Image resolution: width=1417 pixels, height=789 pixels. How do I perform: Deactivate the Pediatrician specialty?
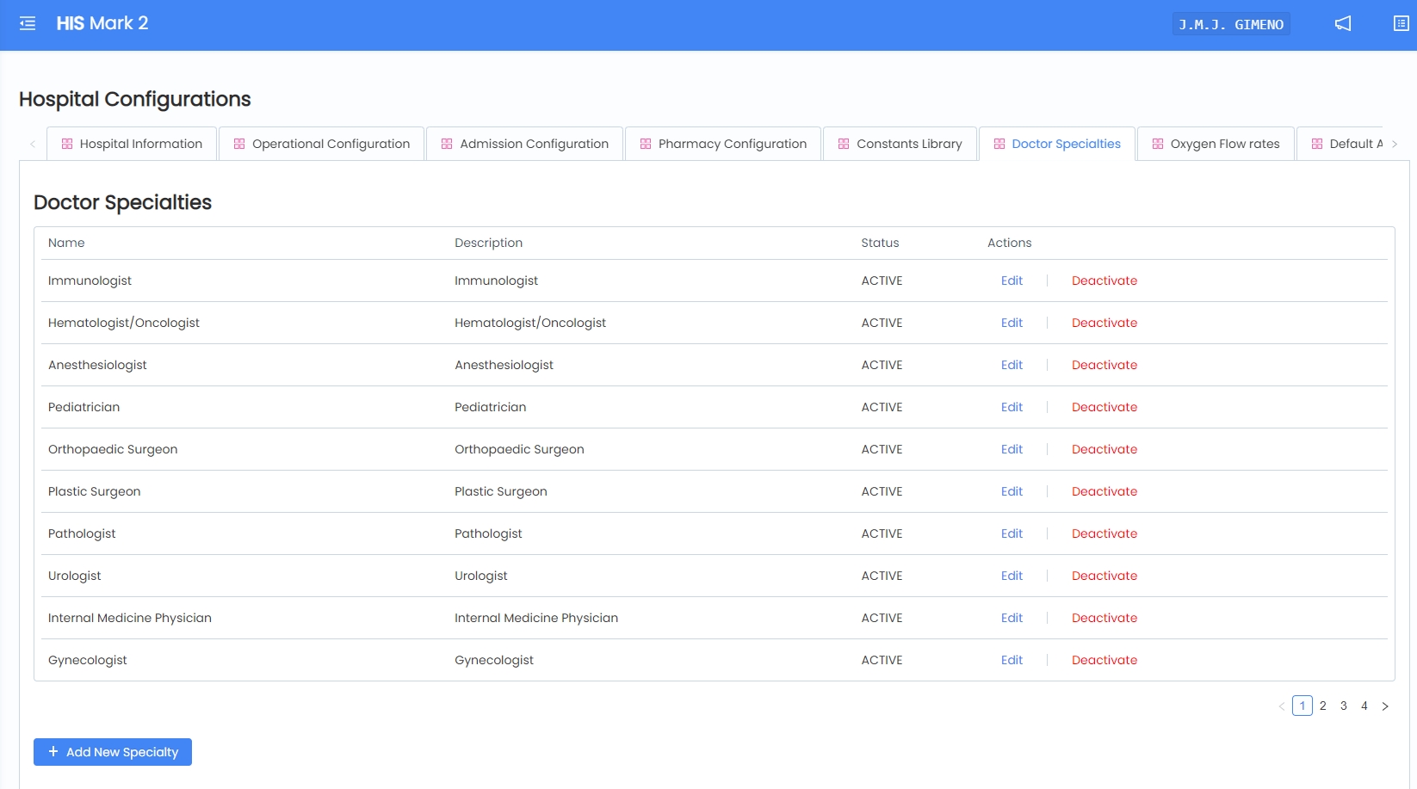coord(1104,408)
